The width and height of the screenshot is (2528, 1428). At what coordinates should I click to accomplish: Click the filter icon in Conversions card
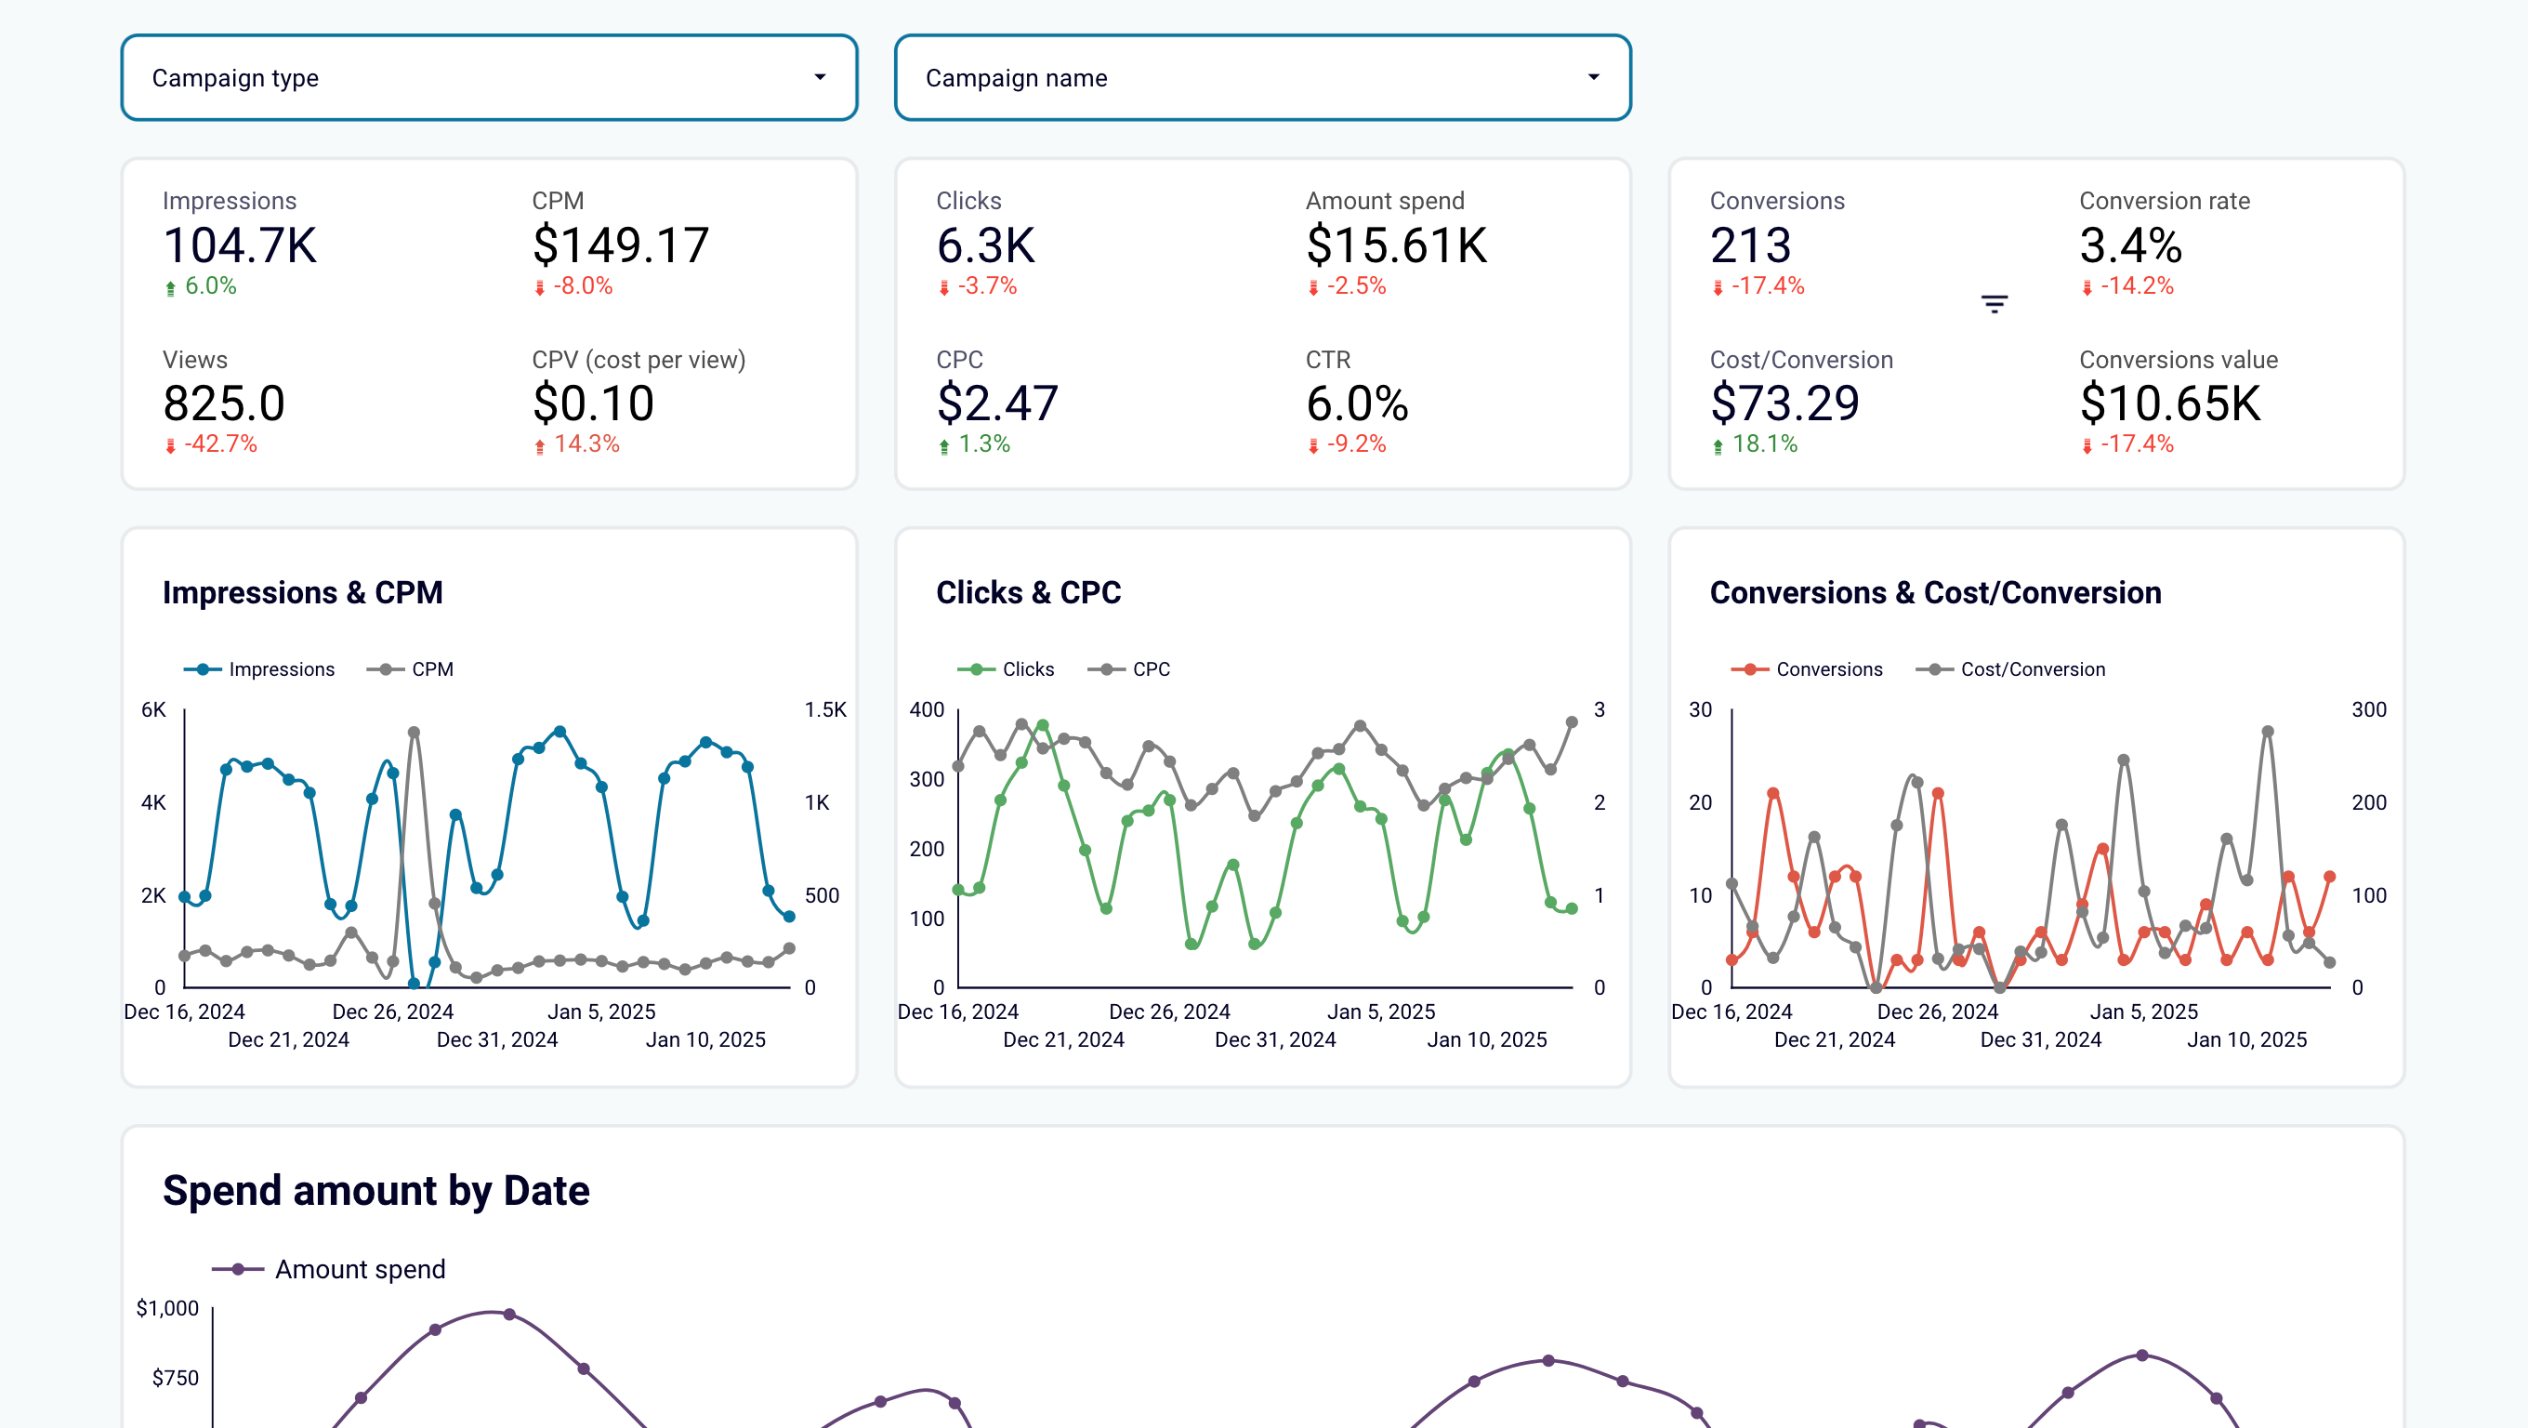point(1994,304)
